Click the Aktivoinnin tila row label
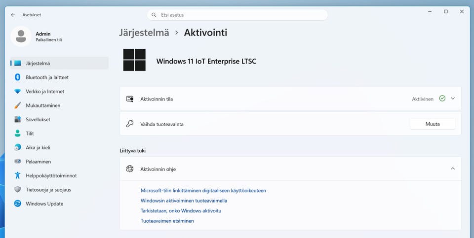The image size is (474, 238). [x=157, y=99]
